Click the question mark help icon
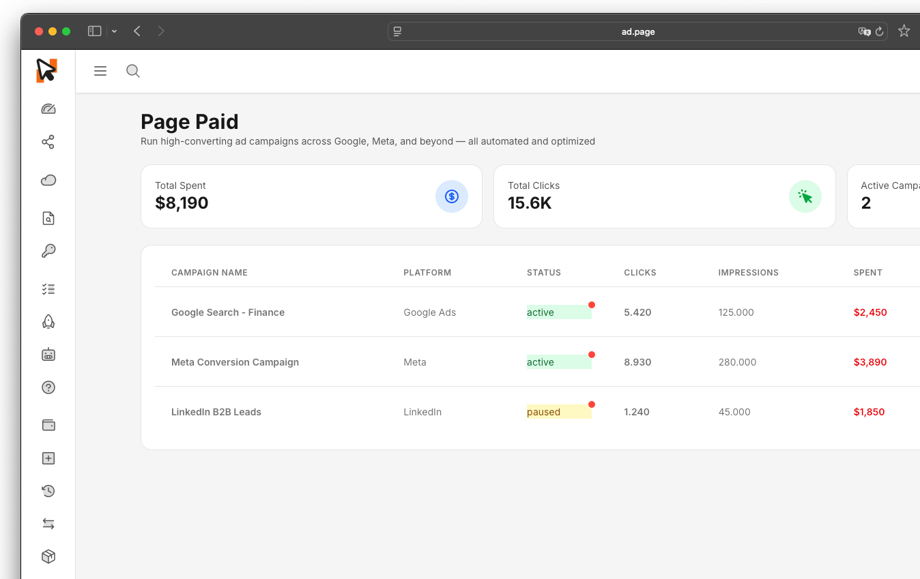The width and height of the screenshot is (920, 579). [x=48, y=387]
